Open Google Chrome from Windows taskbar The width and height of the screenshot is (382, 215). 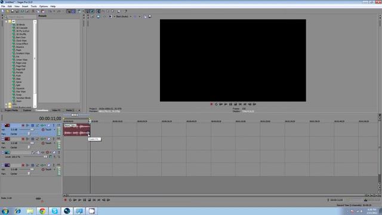pos(42,211)
